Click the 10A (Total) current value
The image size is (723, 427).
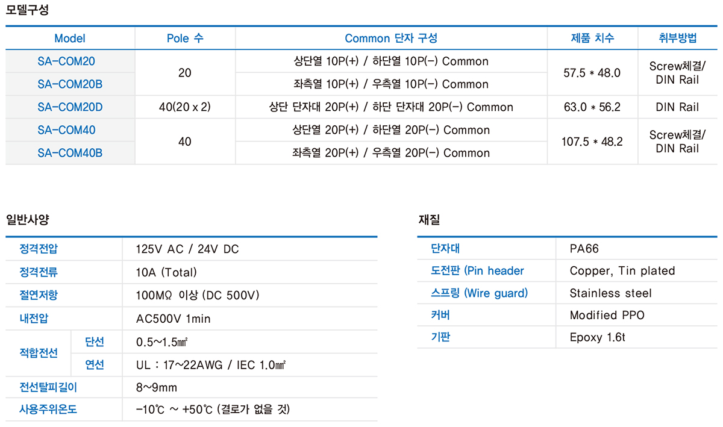(166, 272)
